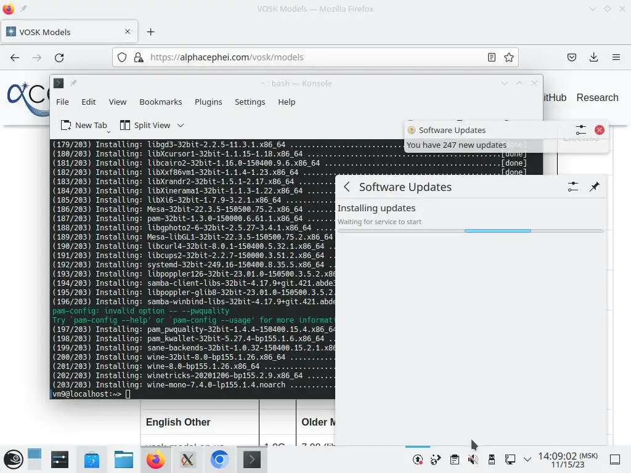This screenshot has height=473, width=631.
Task: Go back in Firefox
Action: coord(15,57)
